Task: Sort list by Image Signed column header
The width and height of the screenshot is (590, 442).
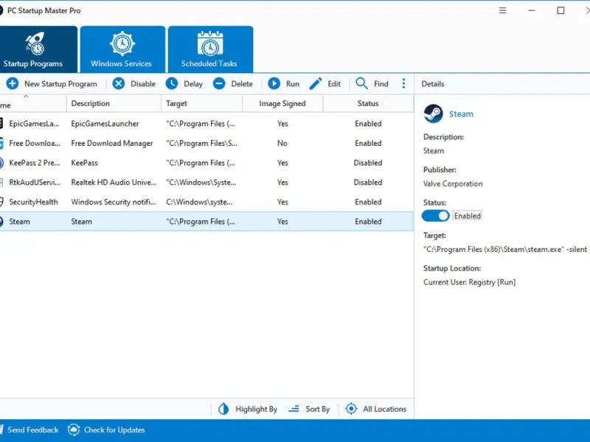Action: tap(282, 104)
